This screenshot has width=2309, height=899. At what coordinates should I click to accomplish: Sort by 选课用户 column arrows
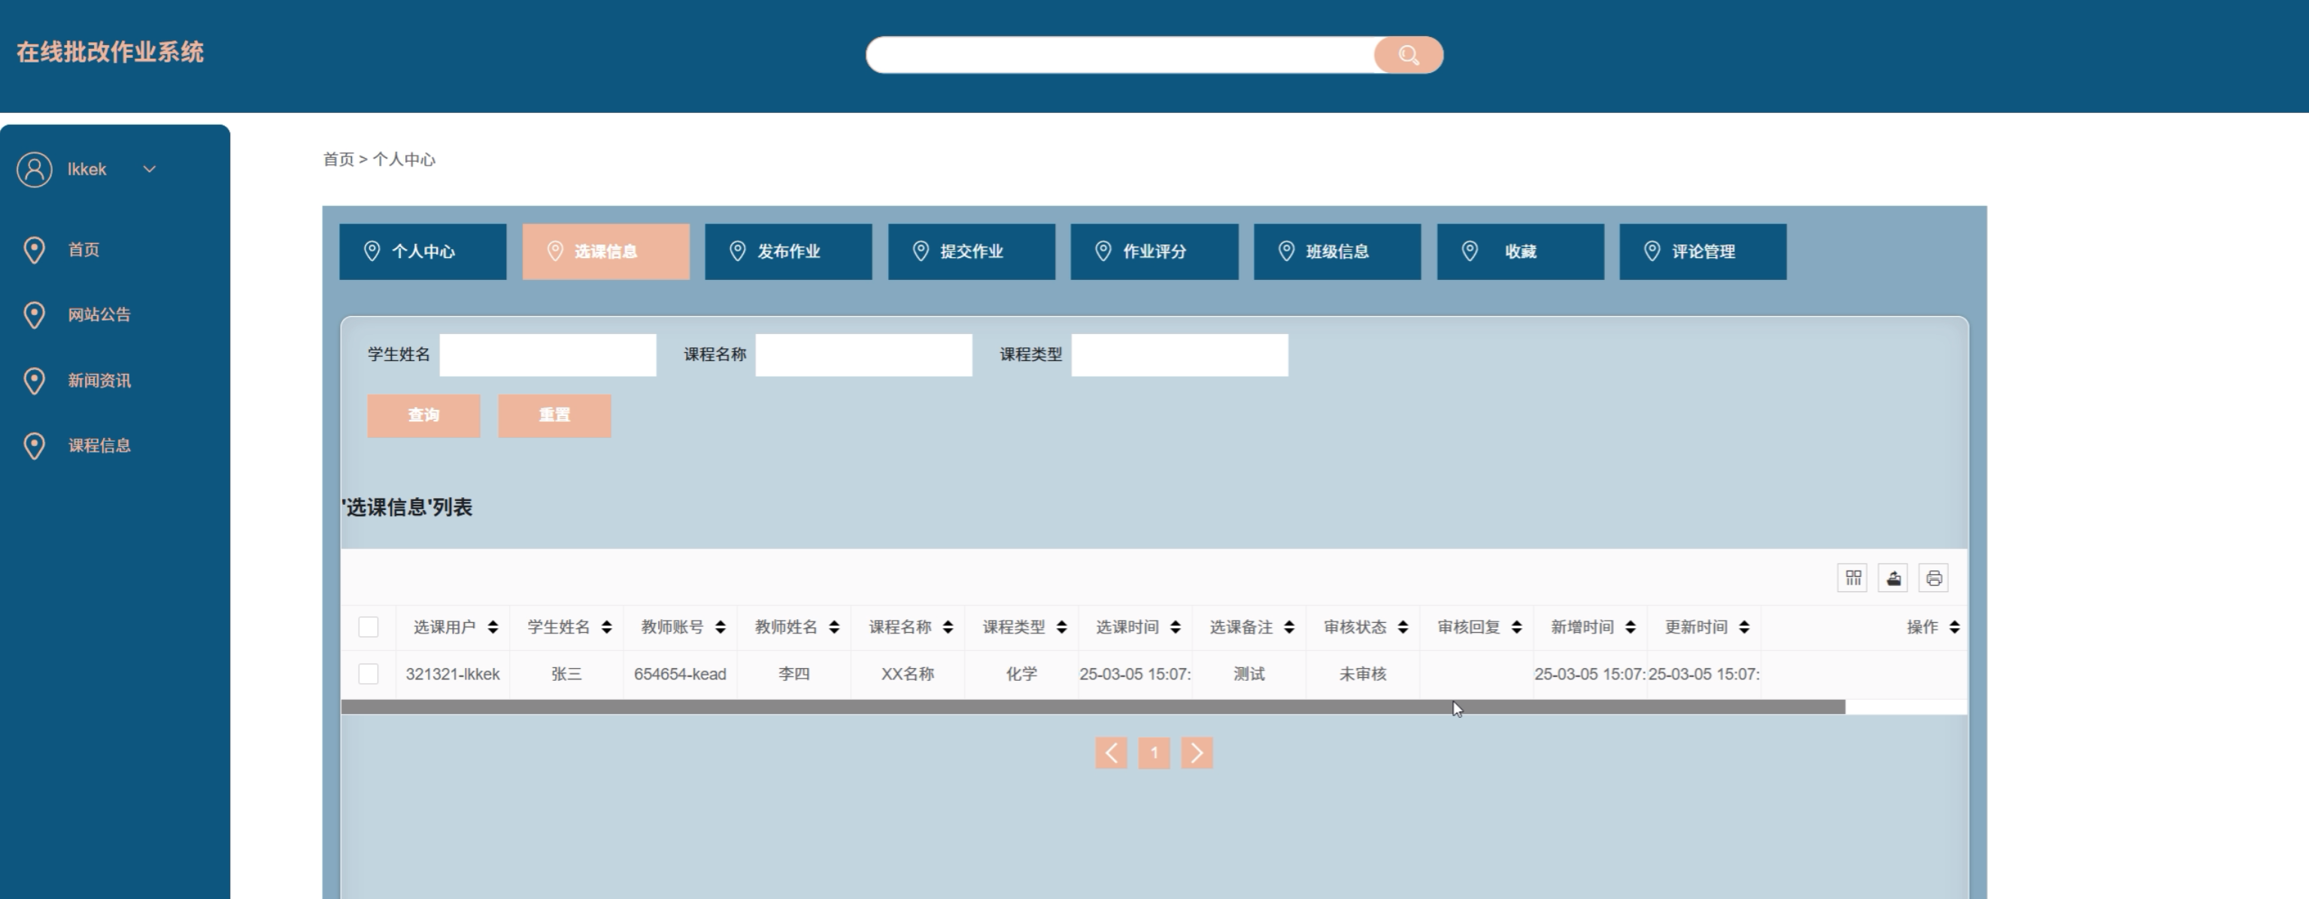[493, 627]
